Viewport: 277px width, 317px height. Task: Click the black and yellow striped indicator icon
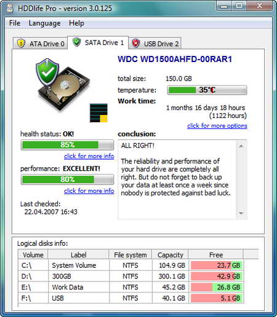tap(98, 113)
